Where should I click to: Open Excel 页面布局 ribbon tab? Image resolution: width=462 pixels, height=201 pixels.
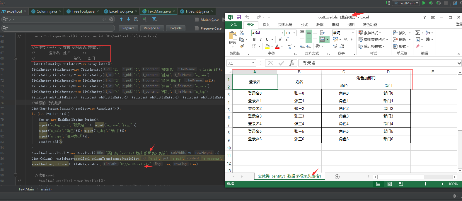coord(285,25)
